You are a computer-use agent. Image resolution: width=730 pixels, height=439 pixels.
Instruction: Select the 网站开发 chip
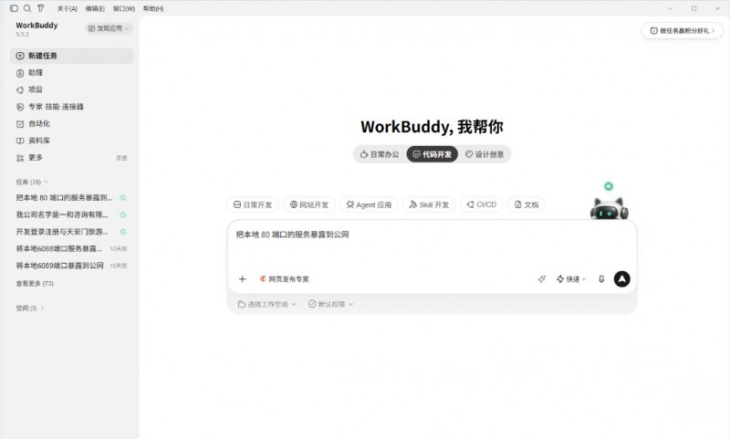pyautogui.click(x=309, y=204)
